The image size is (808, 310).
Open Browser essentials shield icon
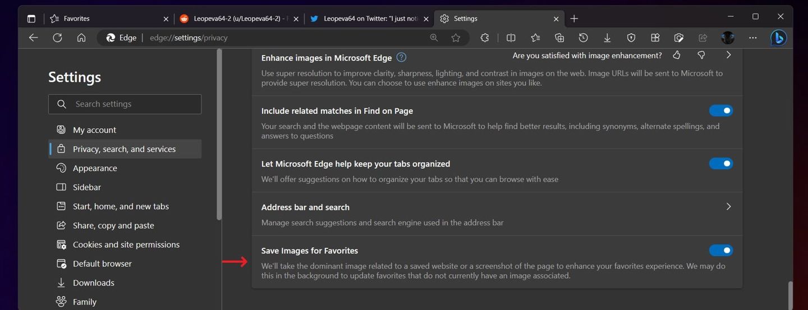click(631, 38)
